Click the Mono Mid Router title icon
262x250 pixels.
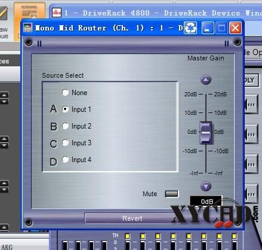27,28
